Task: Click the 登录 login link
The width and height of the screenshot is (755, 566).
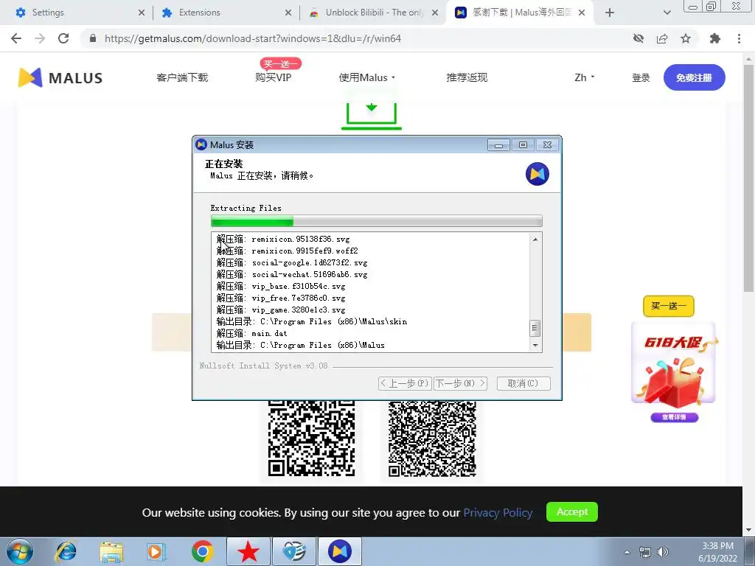Action: (x=641, y=77)
